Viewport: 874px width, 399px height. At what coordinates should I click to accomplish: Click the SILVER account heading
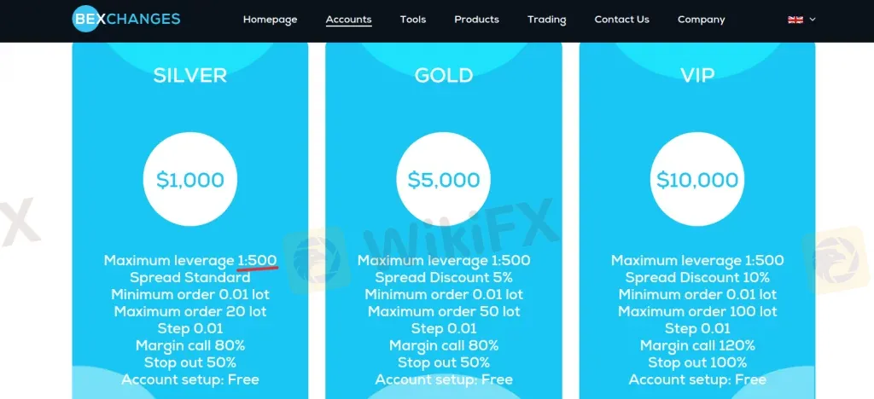[x=190, y=76]
